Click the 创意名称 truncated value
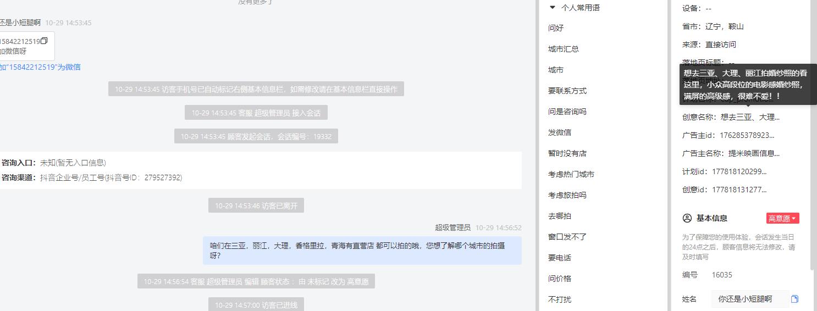This screenshot has width=817, height=311. pyautogui.click(x=750, y=117)
